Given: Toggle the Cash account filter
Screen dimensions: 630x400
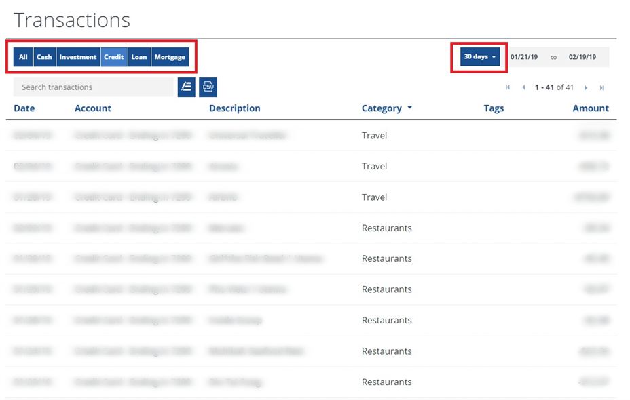Looking at the screenshot, I should click(44, 57).
